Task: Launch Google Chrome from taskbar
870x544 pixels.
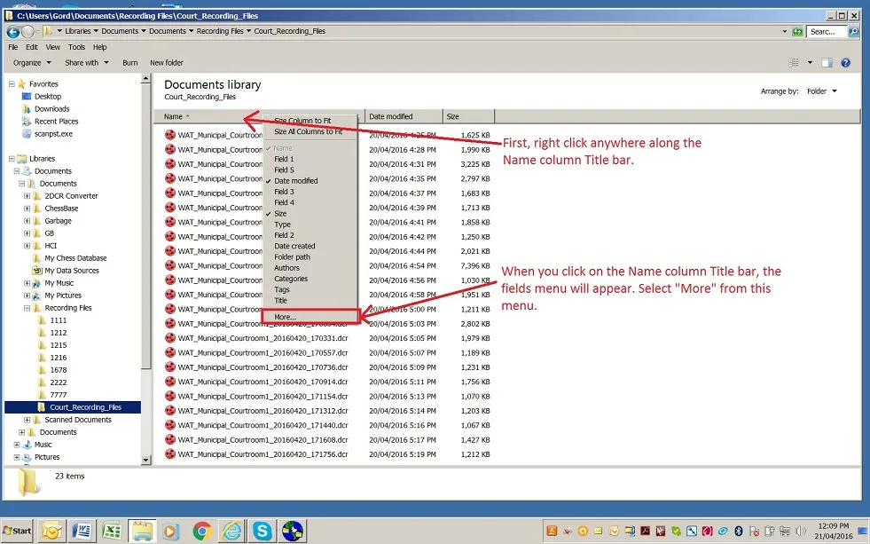Action: coord(202,532)
